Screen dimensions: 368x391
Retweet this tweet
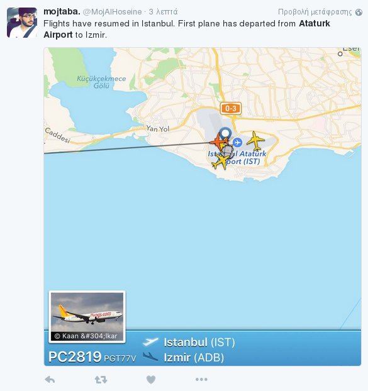[101, 380]
